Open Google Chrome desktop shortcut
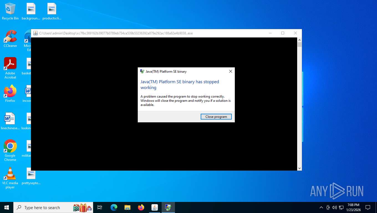 pyautogui.click(x=10, y=150)
